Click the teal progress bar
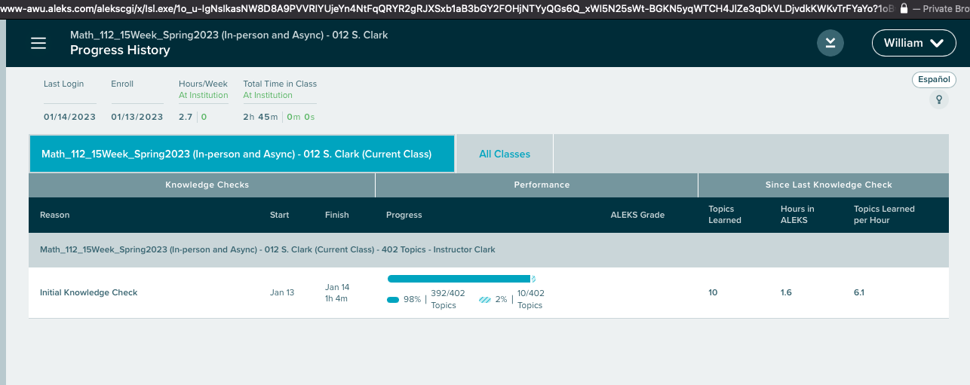The height and width of the screenshot is (385, 970). click(x=459, y=279)
